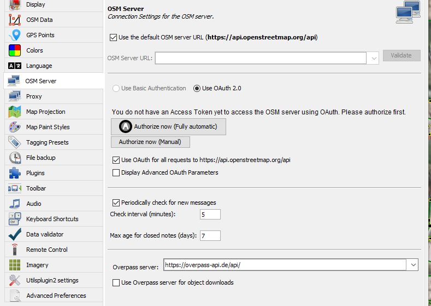This screenshot has width=431, height=306.
Task: Click Authorize now (Fully automatic) button
Action: click(168, 126)
